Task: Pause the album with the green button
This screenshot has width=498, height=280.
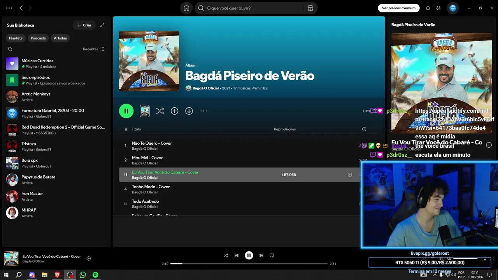Action: 126,111
